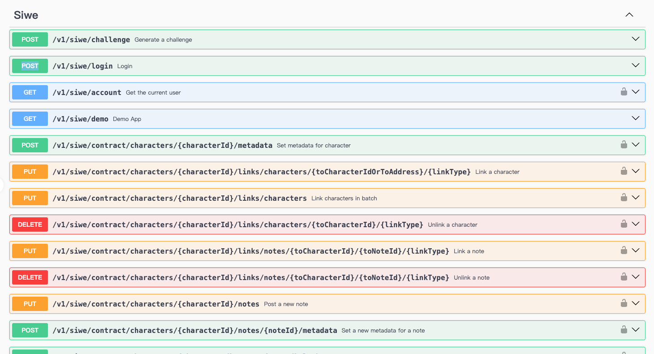Viewport: 654px width, 354px height.
Task: Collapse the Siwe section with the up chevron
Action: 629,15
